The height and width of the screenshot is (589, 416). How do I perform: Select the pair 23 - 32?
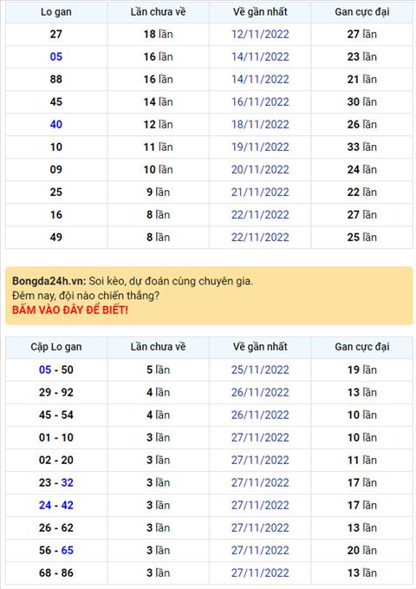tap(56, 482)
